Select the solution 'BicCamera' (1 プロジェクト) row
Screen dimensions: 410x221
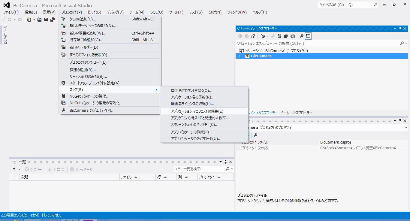pos(322,50)
